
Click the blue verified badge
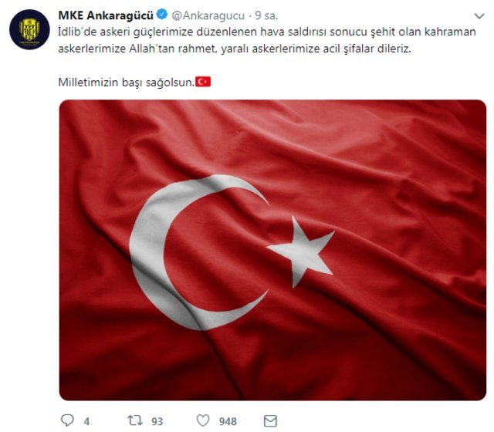pyautogui.click(x=162, y=15)
